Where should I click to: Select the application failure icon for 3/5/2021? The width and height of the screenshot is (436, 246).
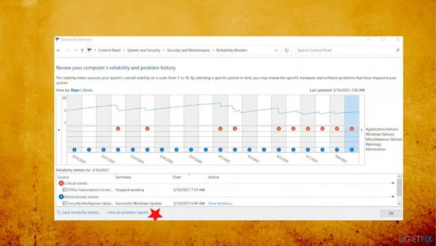pos(279,129)
